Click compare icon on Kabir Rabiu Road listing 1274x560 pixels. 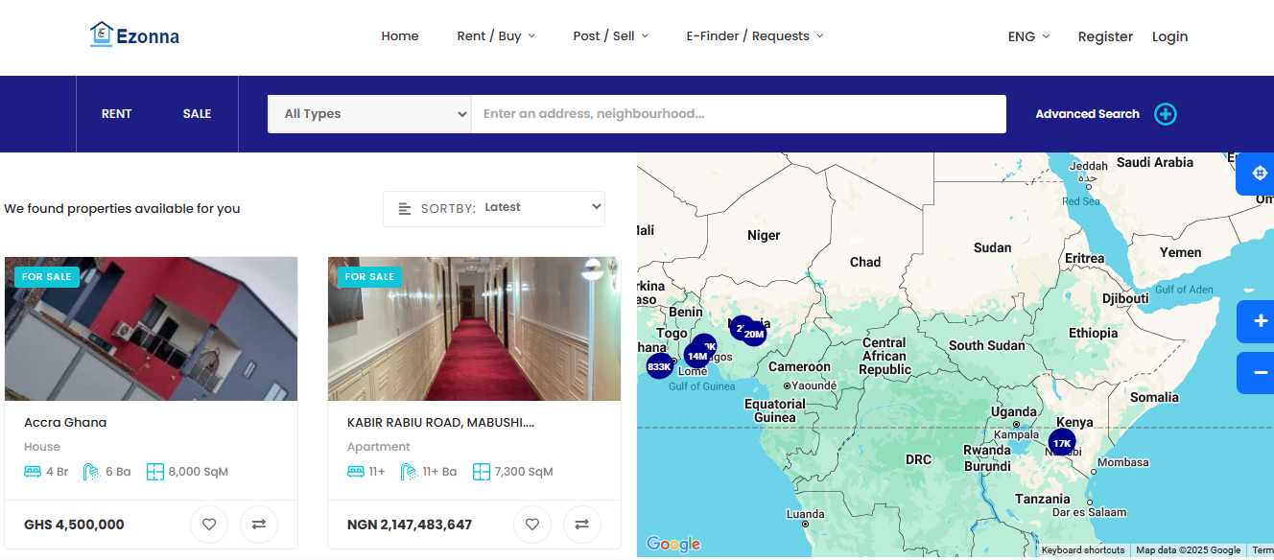click(582, 525)
